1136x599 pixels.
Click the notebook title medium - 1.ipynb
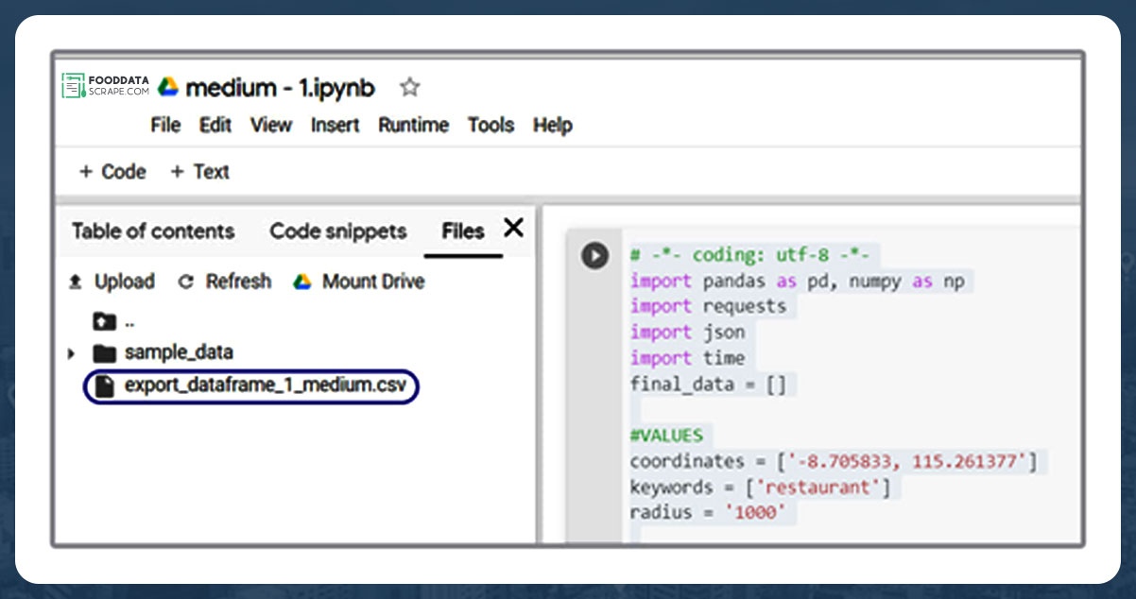coord(280,87)
